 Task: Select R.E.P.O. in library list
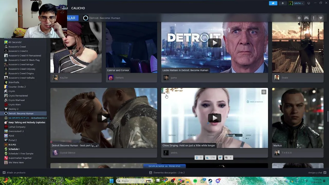(x=12, y=145)
